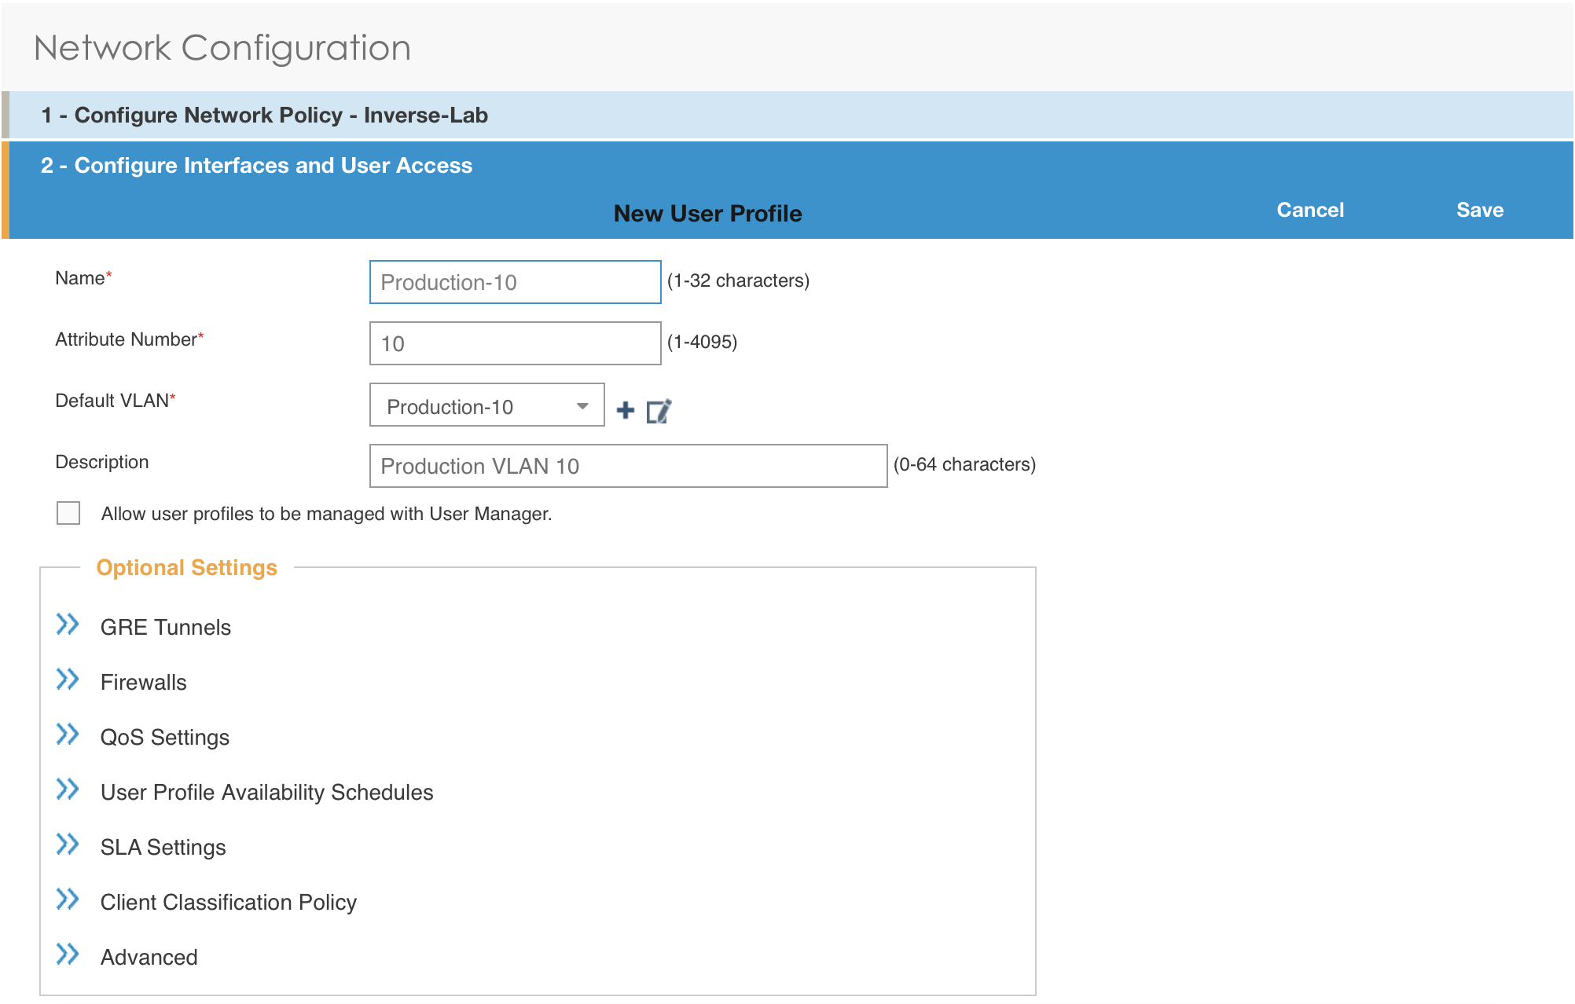Click the User Profile Availability Schedules chevron icon
This screenshot has width=1575, height=1004.
coord(68,790)
